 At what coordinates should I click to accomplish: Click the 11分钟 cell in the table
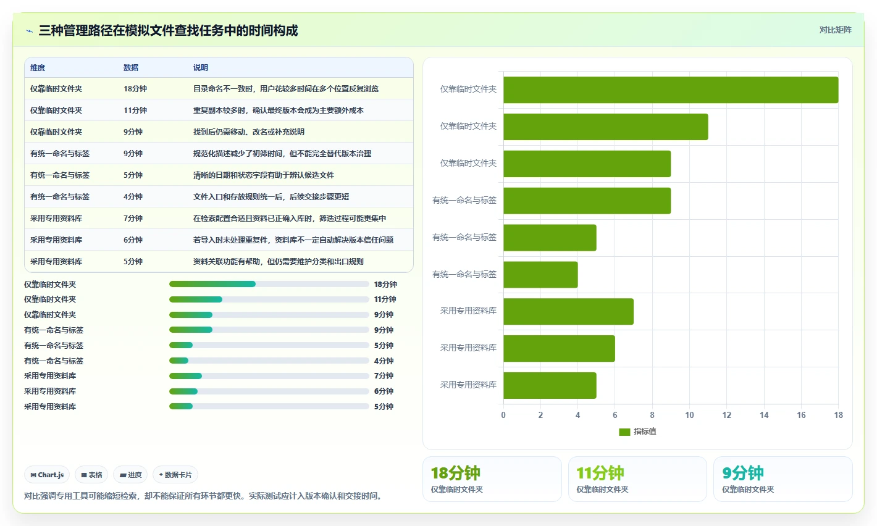pyautogui.click(x=135, y=111)
